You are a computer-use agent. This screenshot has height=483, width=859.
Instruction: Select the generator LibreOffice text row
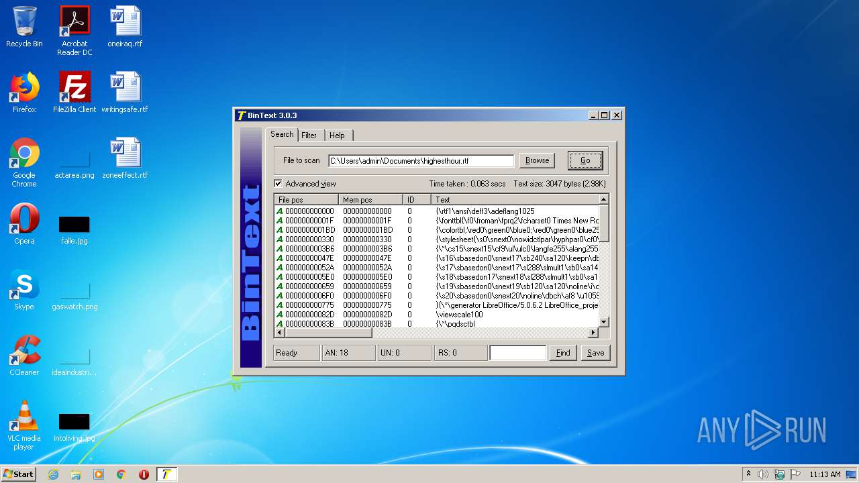437,305
